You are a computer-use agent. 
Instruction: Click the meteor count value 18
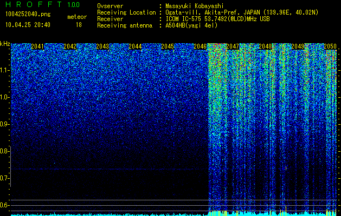coord(79,25)
